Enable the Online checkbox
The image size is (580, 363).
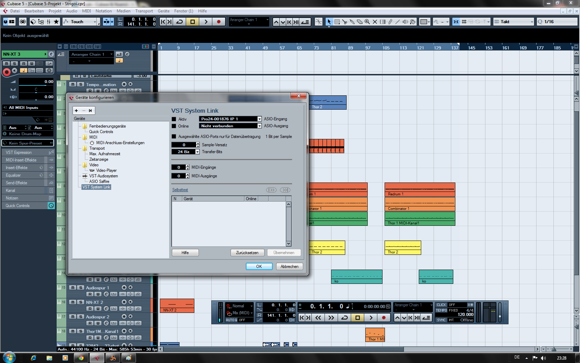pyautogui.click(x=174, y=126)
